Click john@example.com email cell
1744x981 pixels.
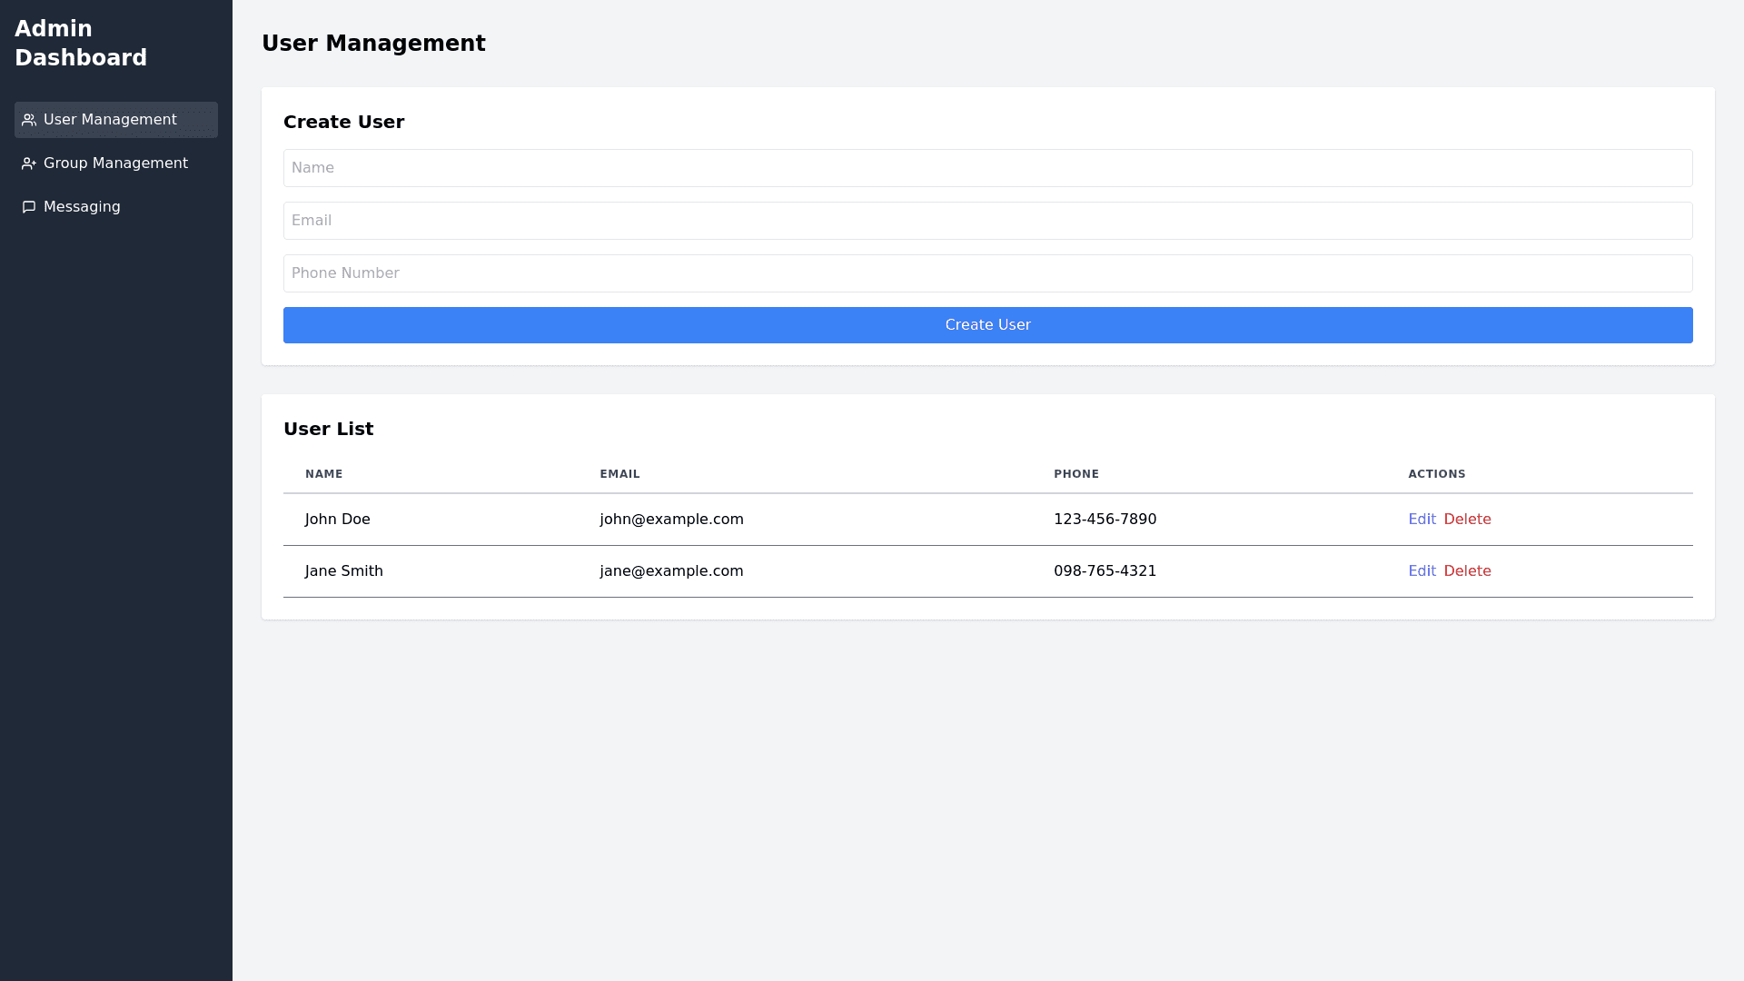point(671,520)
